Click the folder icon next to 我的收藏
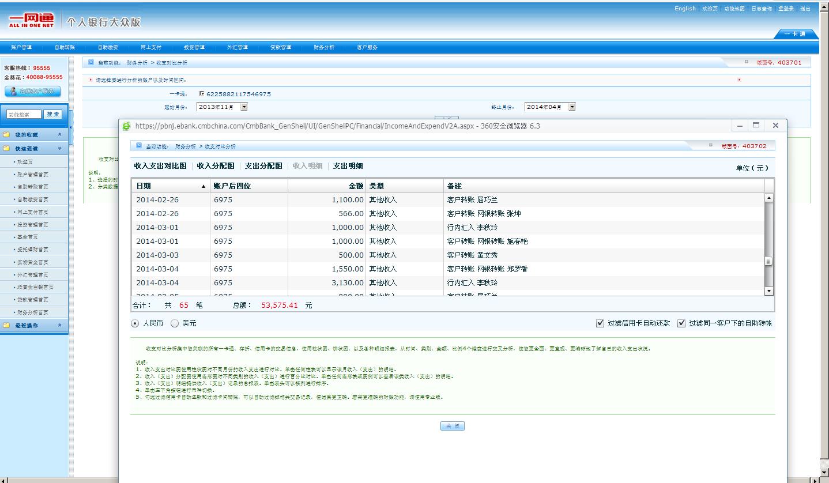This screenshot has height=483, width=829. pos(7,135)
